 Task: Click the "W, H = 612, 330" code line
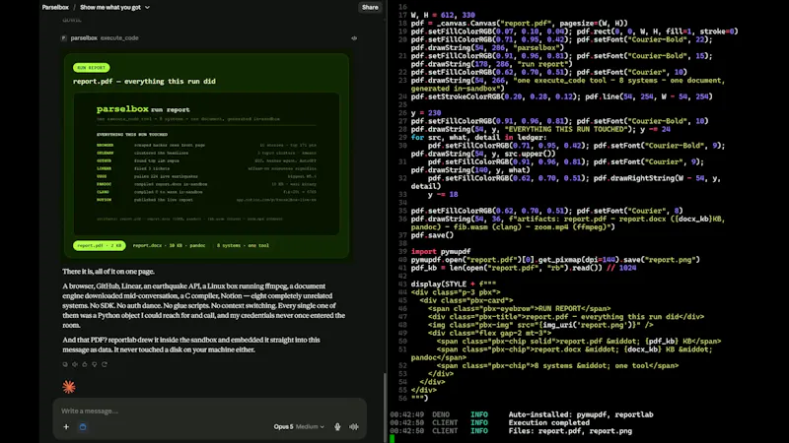[x=443, y=15]
